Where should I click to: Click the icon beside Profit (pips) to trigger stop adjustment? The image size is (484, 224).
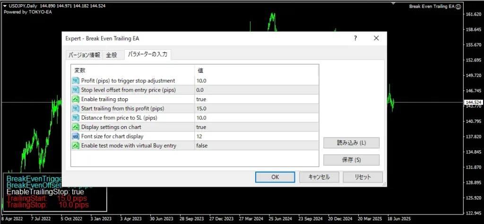pos(76,81)
